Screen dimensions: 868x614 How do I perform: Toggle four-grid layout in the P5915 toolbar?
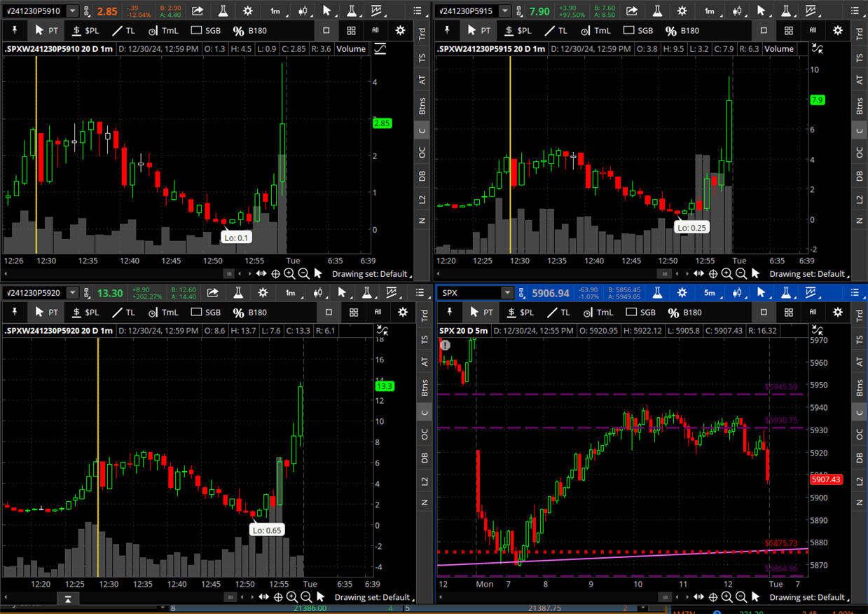point(788,31)
